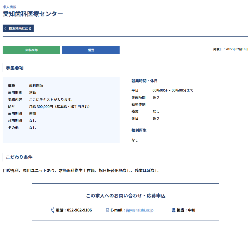The width and height of the screenshot is (250, 227).
Task: Click the 求人情報 breadcrumb text
Action: [10, 7]
